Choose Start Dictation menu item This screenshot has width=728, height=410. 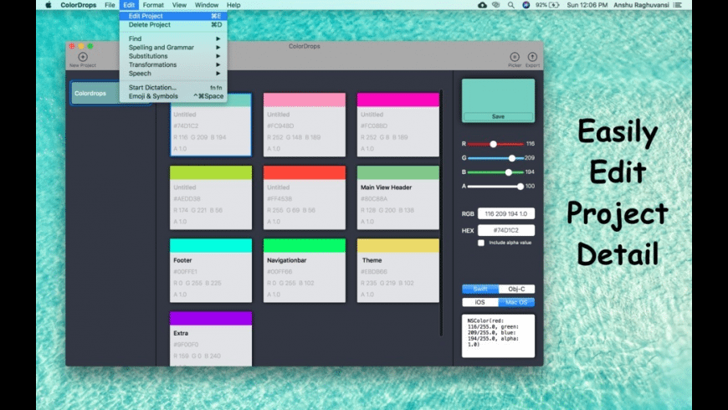(173, 87)
